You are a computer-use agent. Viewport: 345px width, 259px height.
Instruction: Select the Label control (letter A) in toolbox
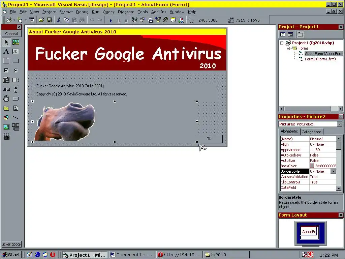(x=6, y=52)
